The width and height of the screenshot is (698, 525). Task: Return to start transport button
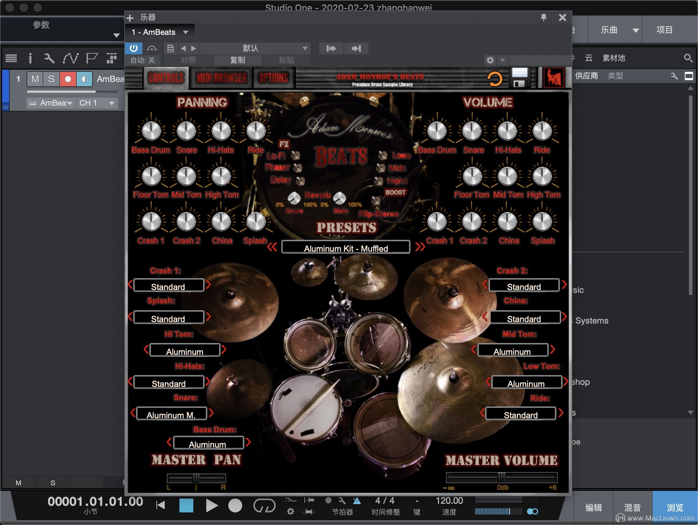click(x=161, y=505)
